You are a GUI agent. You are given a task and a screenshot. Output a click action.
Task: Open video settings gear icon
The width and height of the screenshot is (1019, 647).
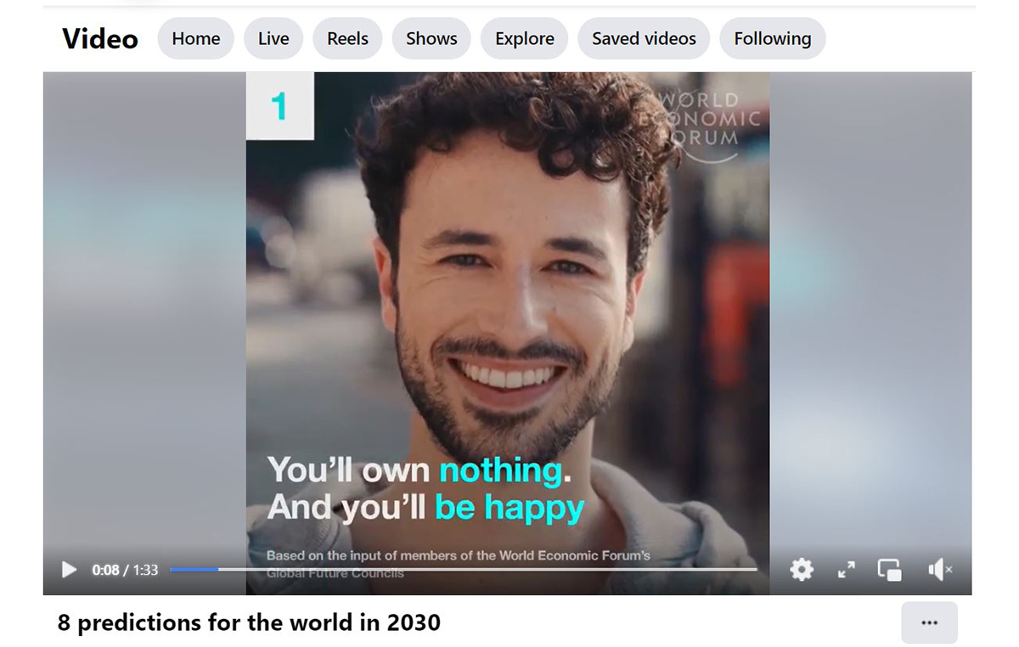click(x=802, y=570)
